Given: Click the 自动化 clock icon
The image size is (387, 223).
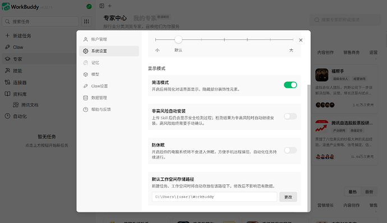Looking at the screenshot, I should pos(7,116).
